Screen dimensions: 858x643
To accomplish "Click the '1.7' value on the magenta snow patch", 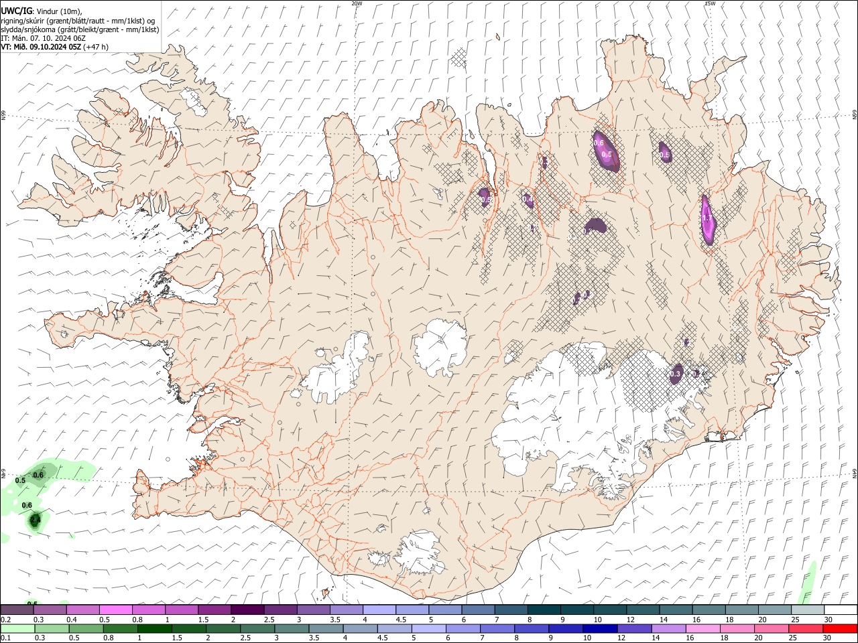I will [707, 218].
